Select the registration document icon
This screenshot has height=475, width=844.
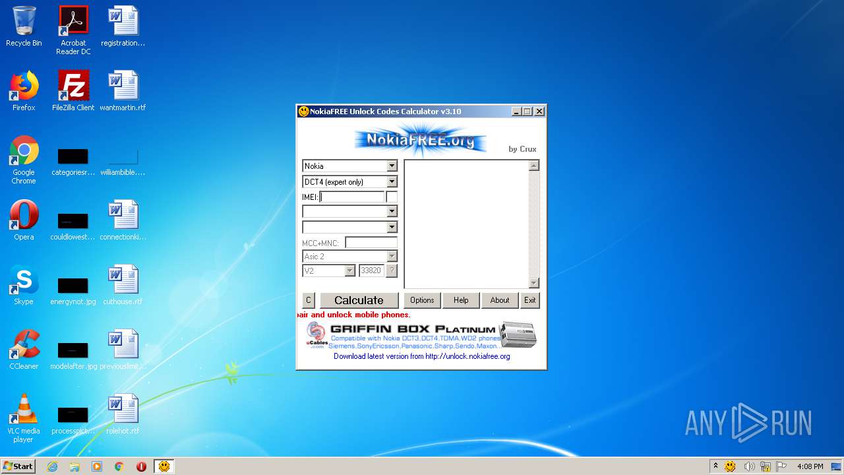123,26
